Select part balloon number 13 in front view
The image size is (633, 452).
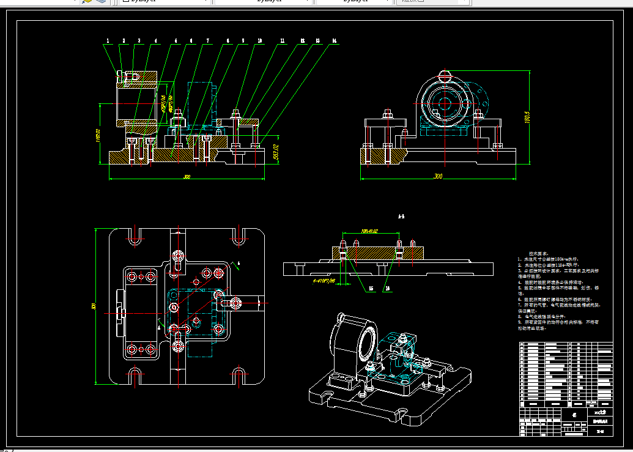click(x=317, y=41)
